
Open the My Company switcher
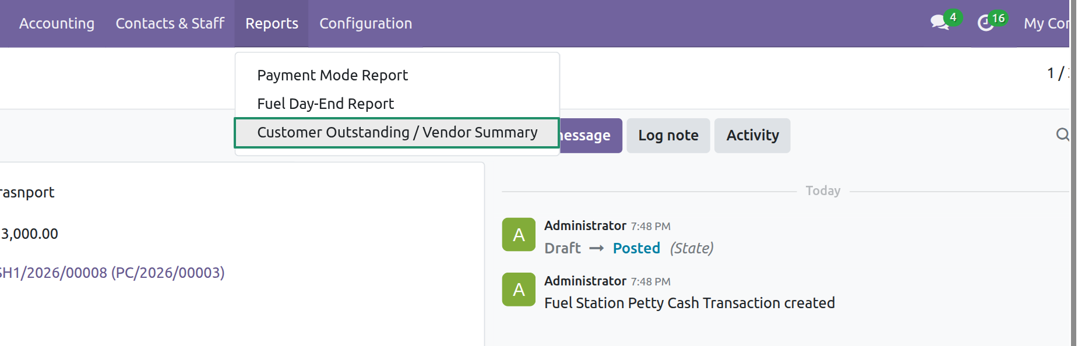(x=1047, y=23)
